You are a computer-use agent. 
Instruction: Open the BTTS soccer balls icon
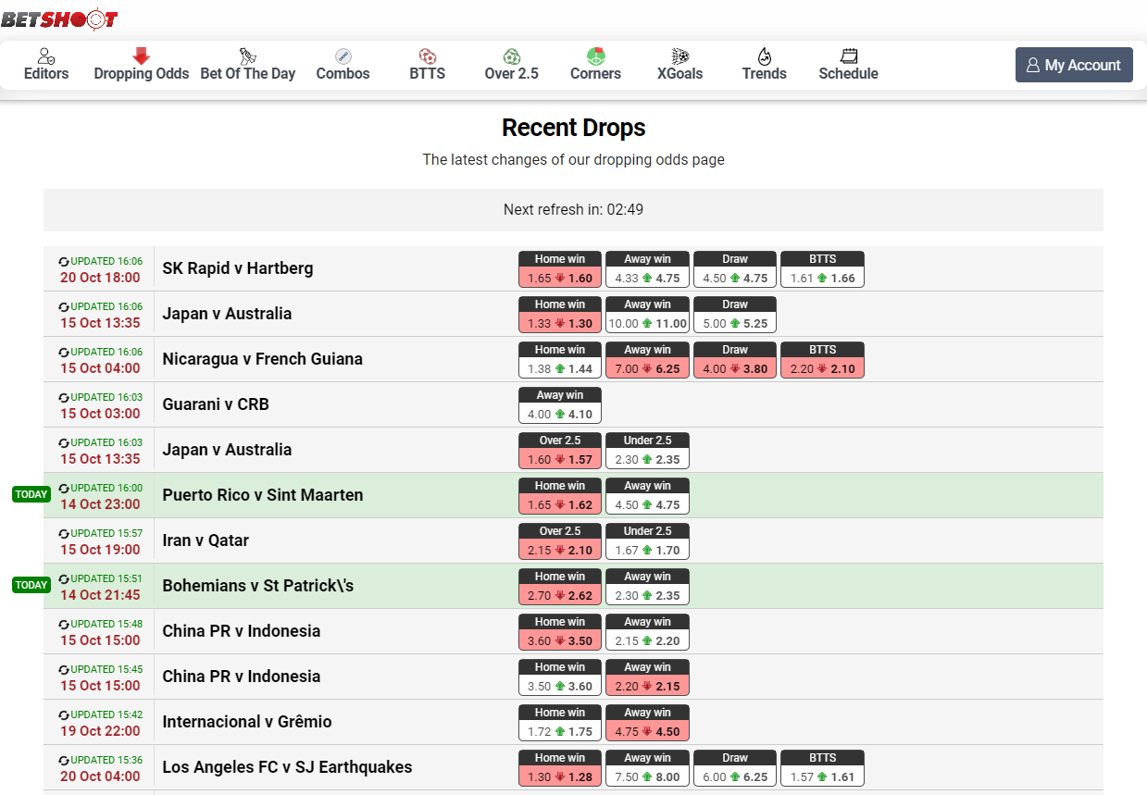pyautogui.click(x=428, y=56)
